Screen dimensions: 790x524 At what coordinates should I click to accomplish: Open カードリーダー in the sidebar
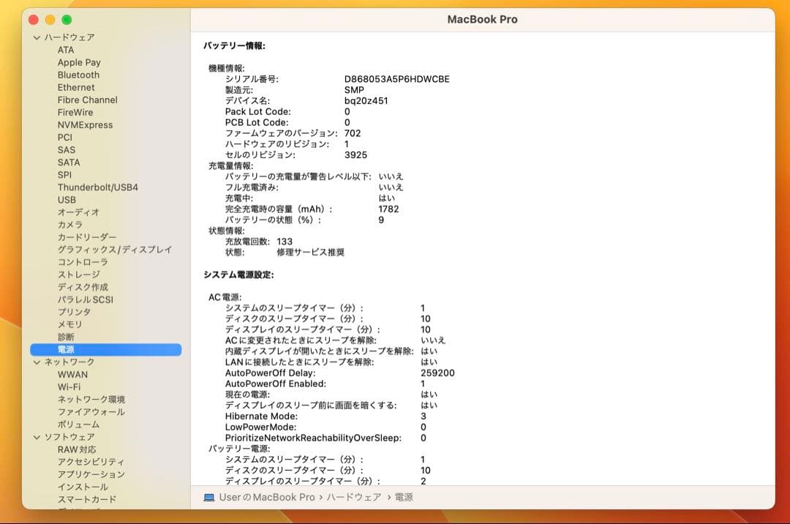tap(86, 237)
